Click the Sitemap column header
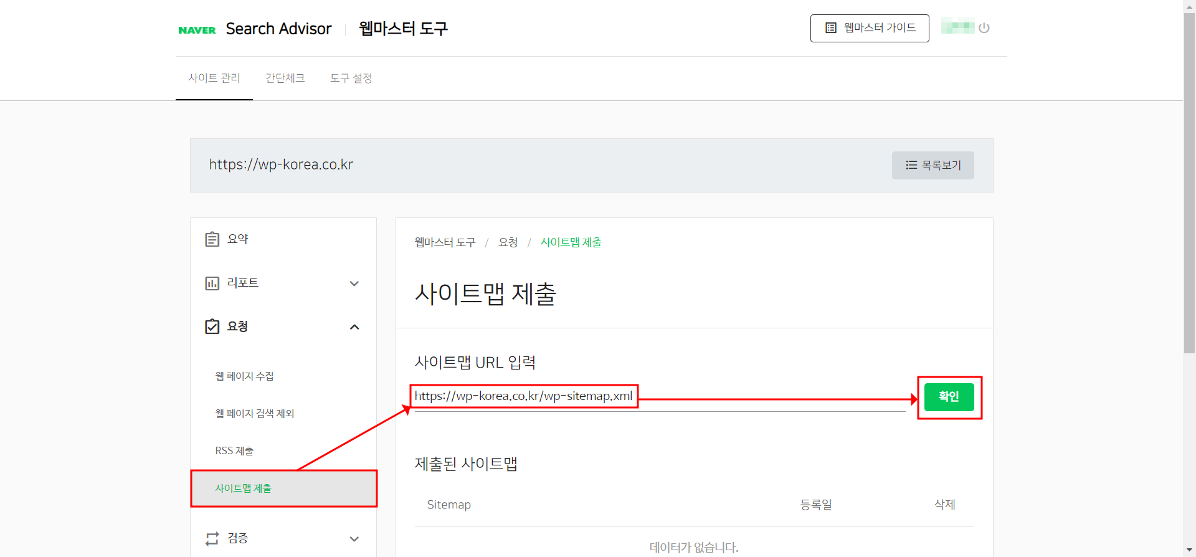Screen dimensions: 1196x557 (x=449, y=505)
